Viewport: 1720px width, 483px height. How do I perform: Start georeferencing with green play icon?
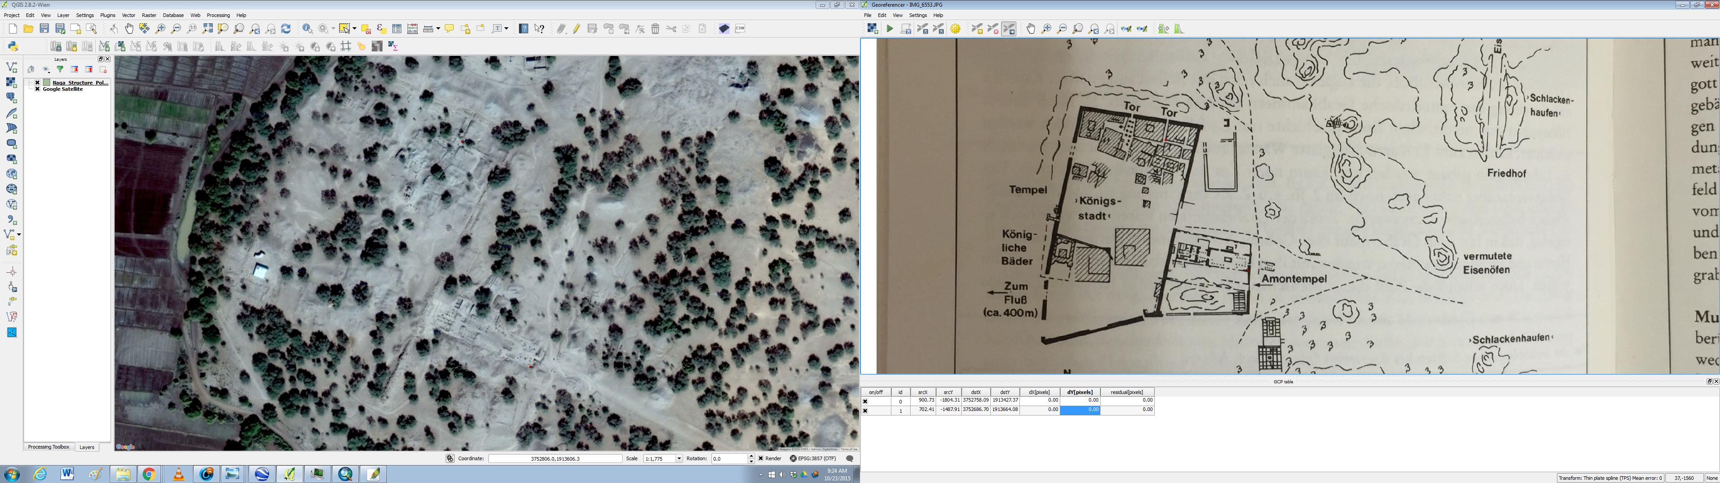(x=890, y=29)
